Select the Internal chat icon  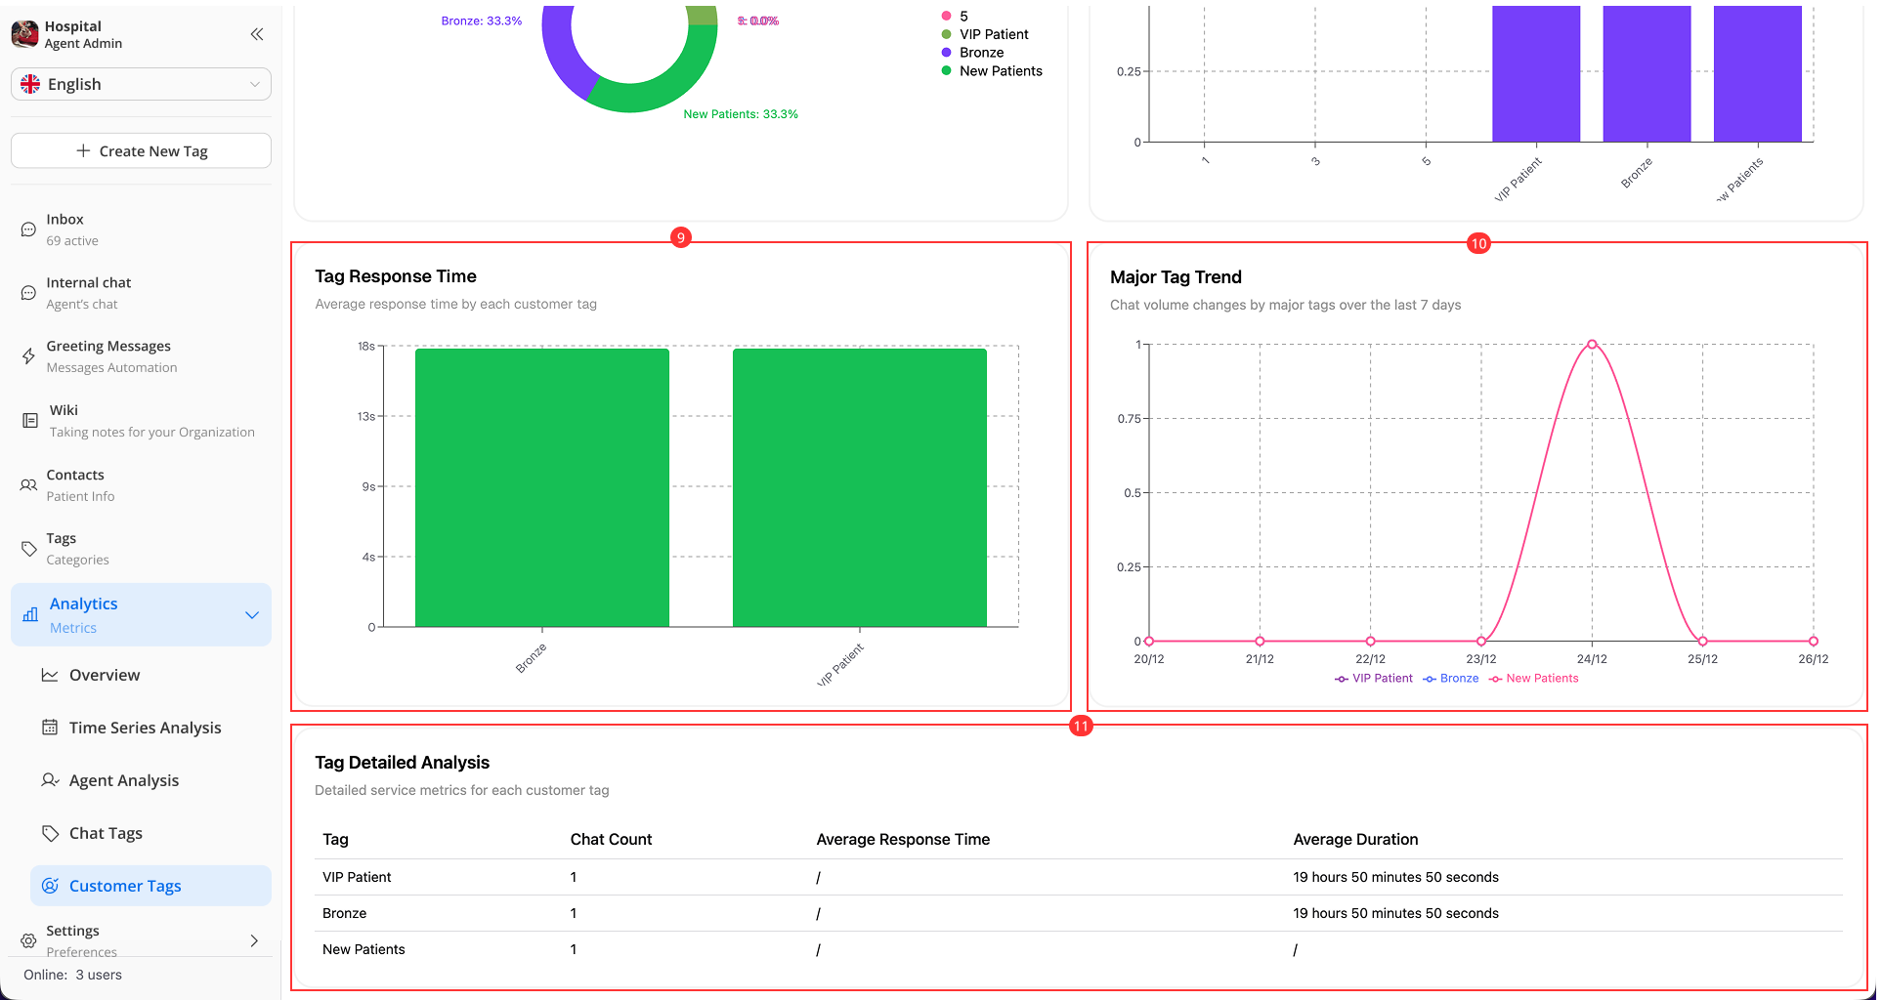27,292
